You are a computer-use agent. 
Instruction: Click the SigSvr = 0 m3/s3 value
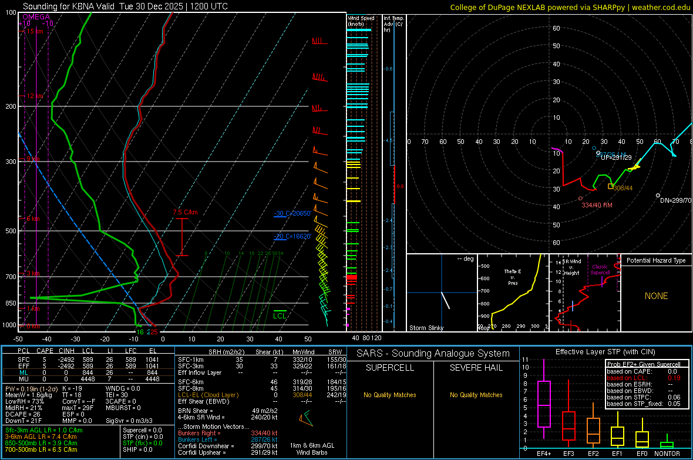click(x=129, y=421)
